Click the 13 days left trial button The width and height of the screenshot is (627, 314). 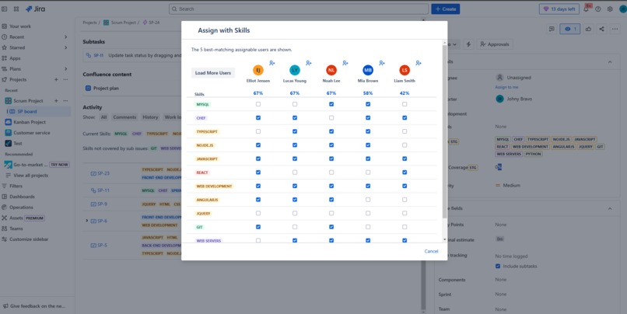559,9
